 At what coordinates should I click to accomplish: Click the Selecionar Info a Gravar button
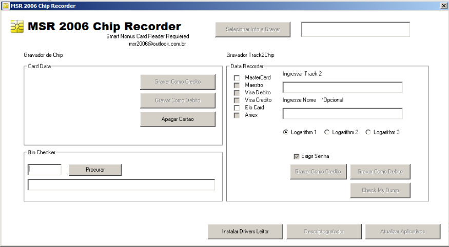pos(253,30)
